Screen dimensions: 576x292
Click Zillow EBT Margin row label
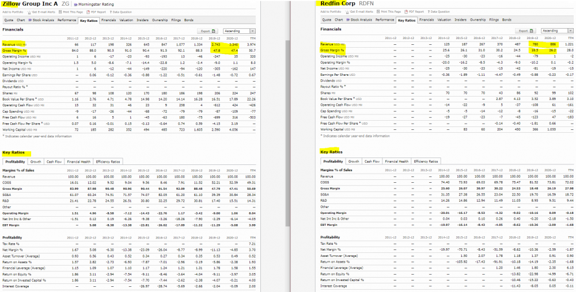[10, 225]
